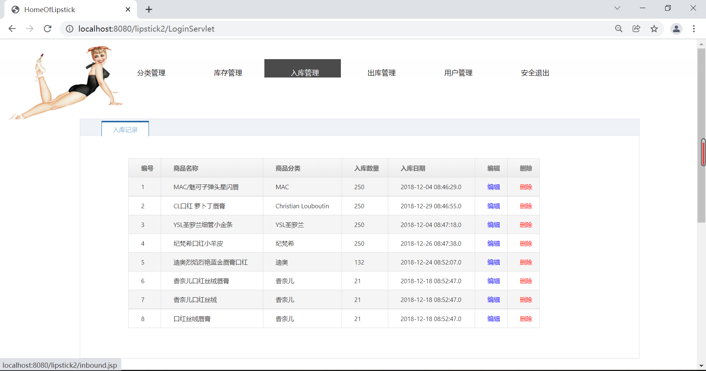Viewport: 706px width, 371px height.
Task: Edit the YSL圣罗兰细管小金条 record
Action: click(x=493, y=225)
